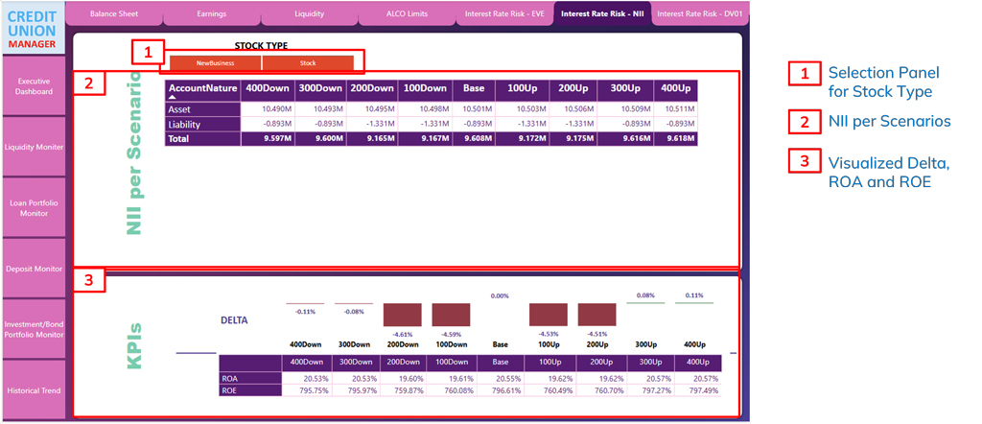Click the 400Down header in KPI table
This screenshot has height=424, width=982.
tap(306, 363)
